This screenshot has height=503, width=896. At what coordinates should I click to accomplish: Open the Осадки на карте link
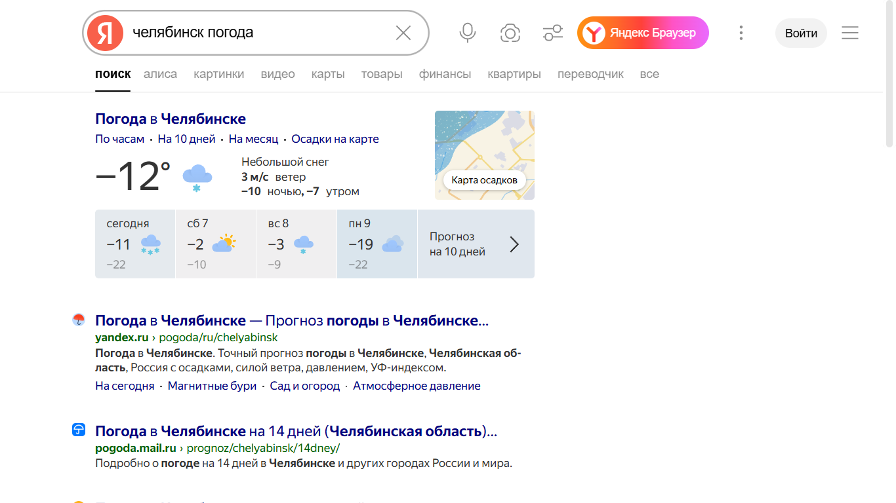point(335,139)
